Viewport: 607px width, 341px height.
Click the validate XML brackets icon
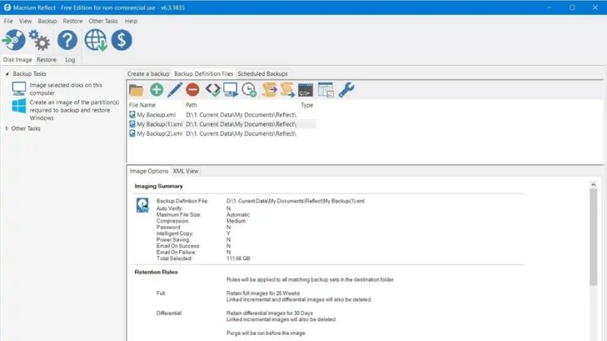212,89
